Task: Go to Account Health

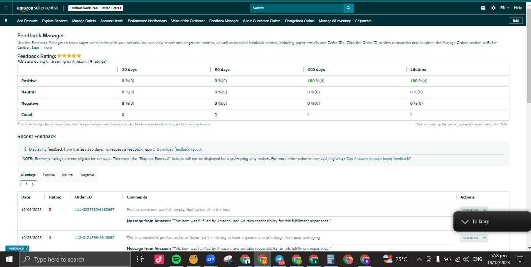Action: (x=112, y=21)
